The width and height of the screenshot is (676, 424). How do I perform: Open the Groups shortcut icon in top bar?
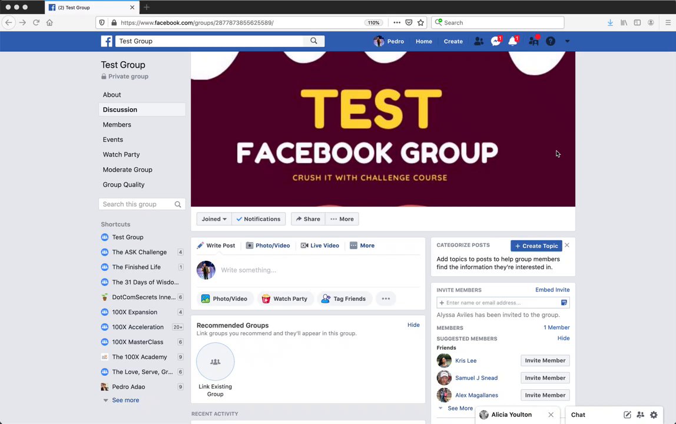[533, 41]
